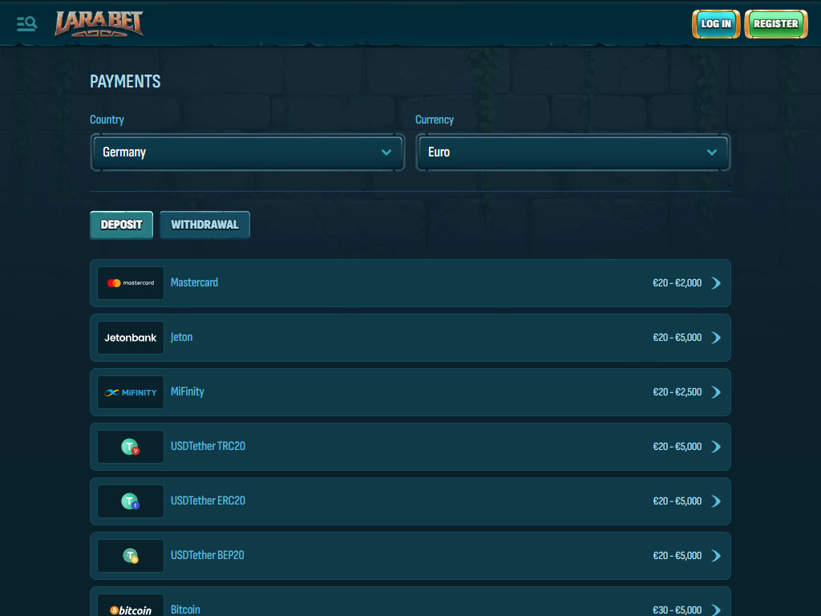Click the Lara Bet logo
Screen dimensions: 821x616
click(x=99, y=24)
